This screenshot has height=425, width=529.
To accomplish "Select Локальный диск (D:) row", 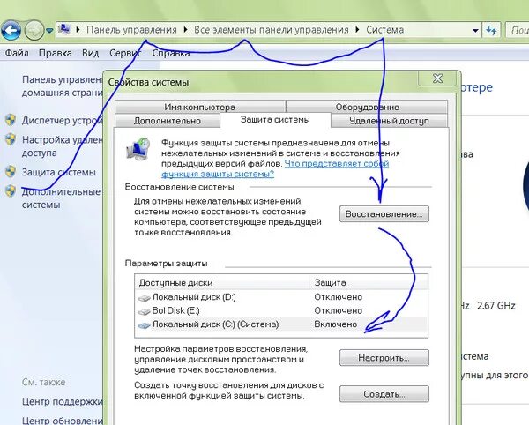I will point(281,297).
